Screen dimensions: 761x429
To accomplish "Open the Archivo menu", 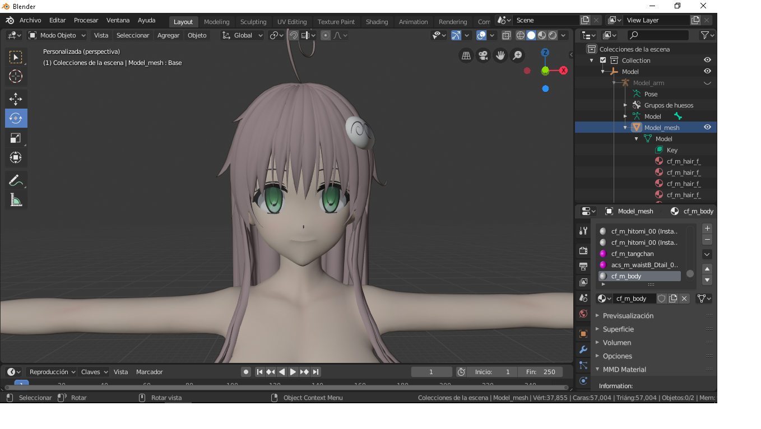I will [x=30, y=20].
